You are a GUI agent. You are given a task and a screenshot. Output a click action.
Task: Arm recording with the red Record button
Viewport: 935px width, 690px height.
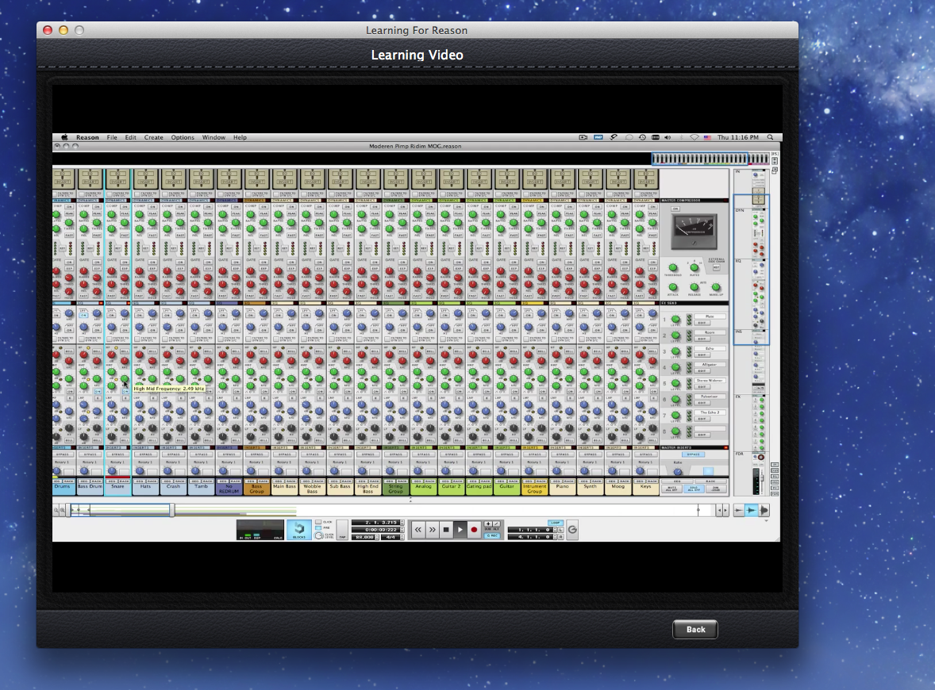click(x=474, y=529)
